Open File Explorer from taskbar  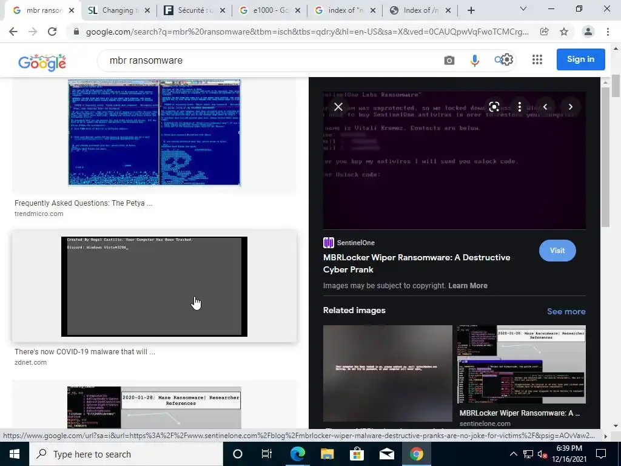327,454
